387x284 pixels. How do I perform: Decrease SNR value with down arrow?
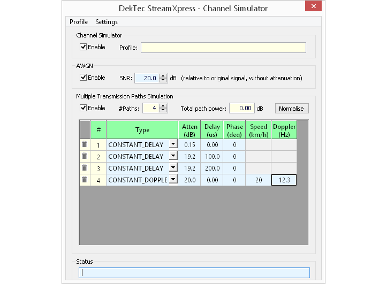pyautogui.click(x=163, y=80)
